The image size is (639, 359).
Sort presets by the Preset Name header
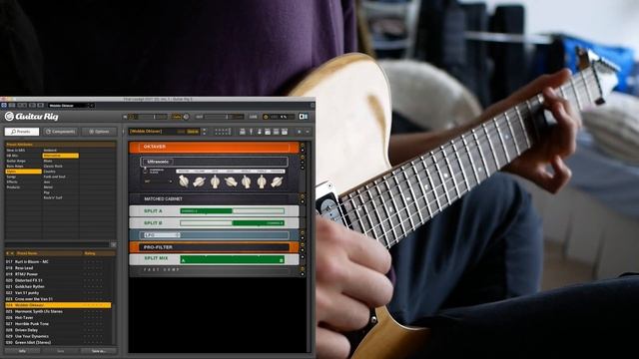pos(27,253)
